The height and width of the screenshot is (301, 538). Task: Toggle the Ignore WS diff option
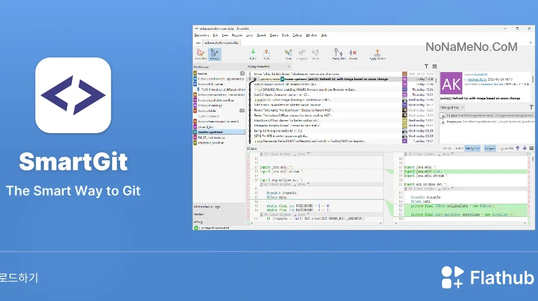pos(506,148)
